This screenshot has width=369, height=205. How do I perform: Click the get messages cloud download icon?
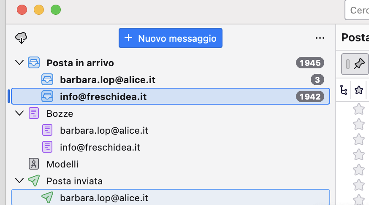click(x=21, y=38)
